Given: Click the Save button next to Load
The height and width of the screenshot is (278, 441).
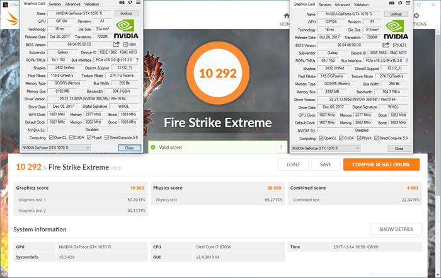Looking at the screenshot, I should click(x=326, y=165).
